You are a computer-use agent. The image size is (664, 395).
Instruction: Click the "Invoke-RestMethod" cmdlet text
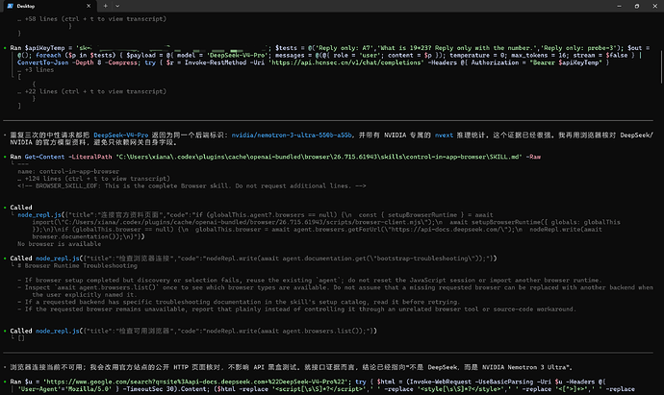216,62
